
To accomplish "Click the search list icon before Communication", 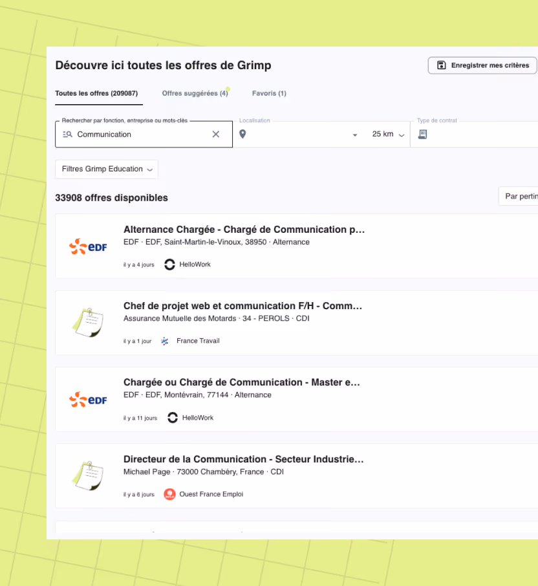I will [x=67, y=134].
